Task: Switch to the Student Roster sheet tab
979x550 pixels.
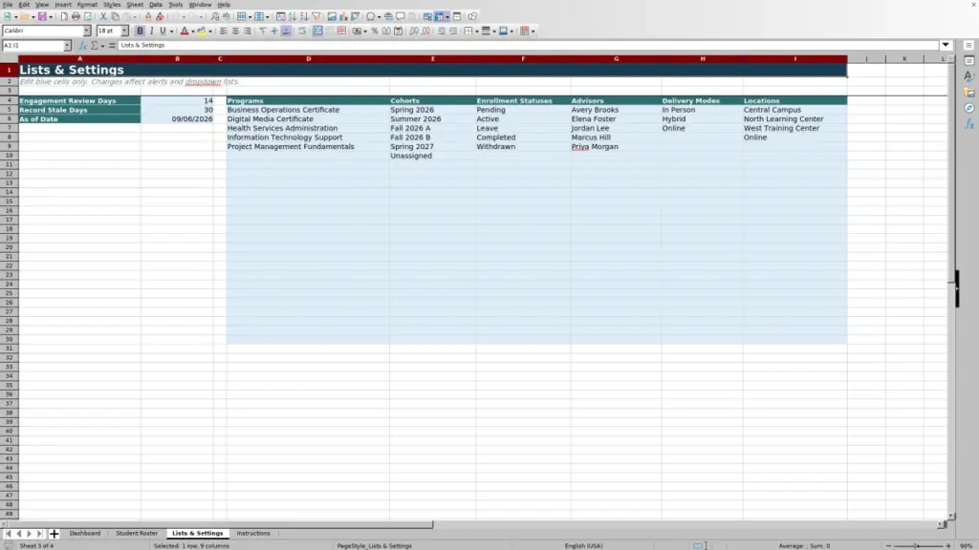Action: tap(137, 533)
